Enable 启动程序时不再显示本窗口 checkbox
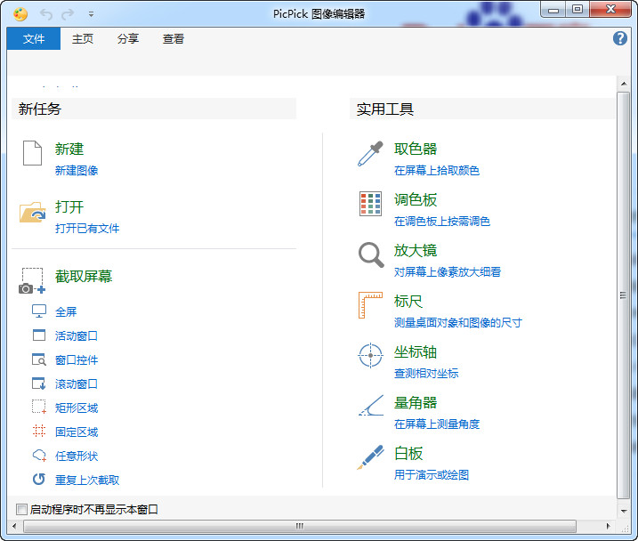Screen dimensions: 638x541 pos(21,509)
